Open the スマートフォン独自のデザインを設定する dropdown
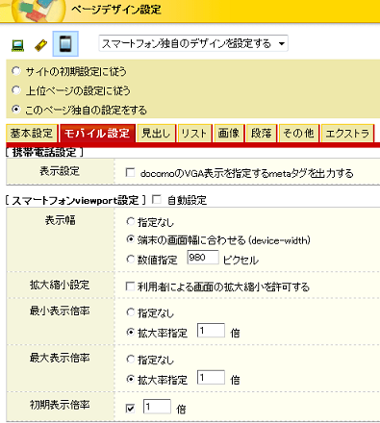380x423 pixels. click(193, 43)
